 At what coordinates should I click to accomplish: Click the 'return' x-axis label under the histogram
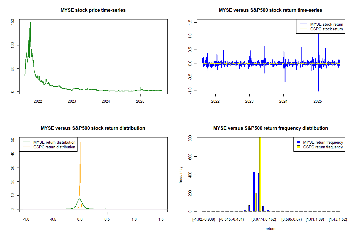coord(270,229)
